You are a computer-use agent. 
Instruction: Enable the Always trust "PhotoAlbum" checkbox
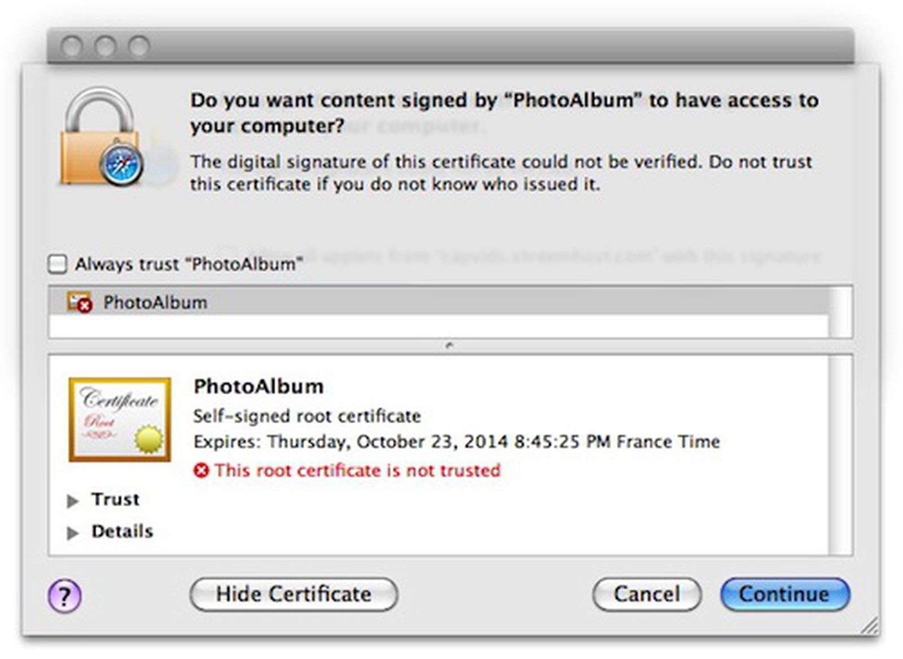click(x=58, y=264)
